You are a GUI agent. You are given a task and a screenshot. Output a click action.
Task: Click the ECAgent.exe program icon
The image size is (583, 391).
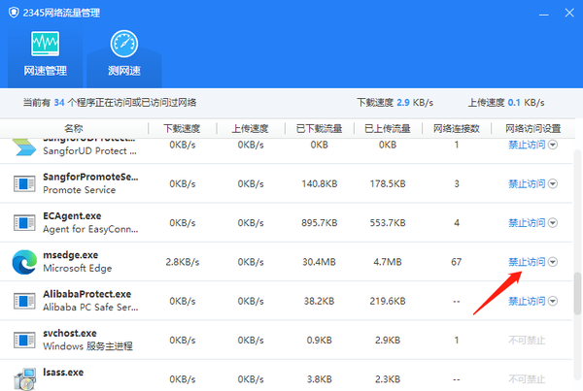[x=24, y=222]
